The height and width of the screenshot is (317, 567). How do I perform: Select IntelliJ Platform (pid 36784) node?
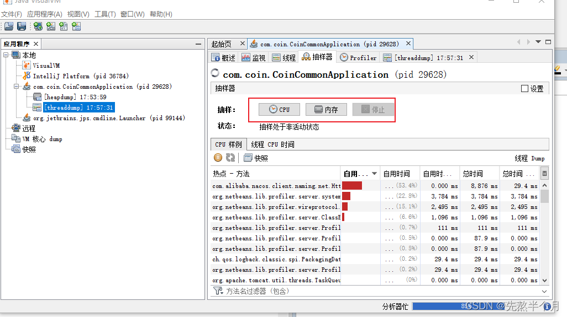[x=81, y=76]
